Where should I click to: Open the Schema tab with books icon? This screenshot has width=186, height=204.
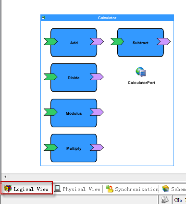pos(174,189)
